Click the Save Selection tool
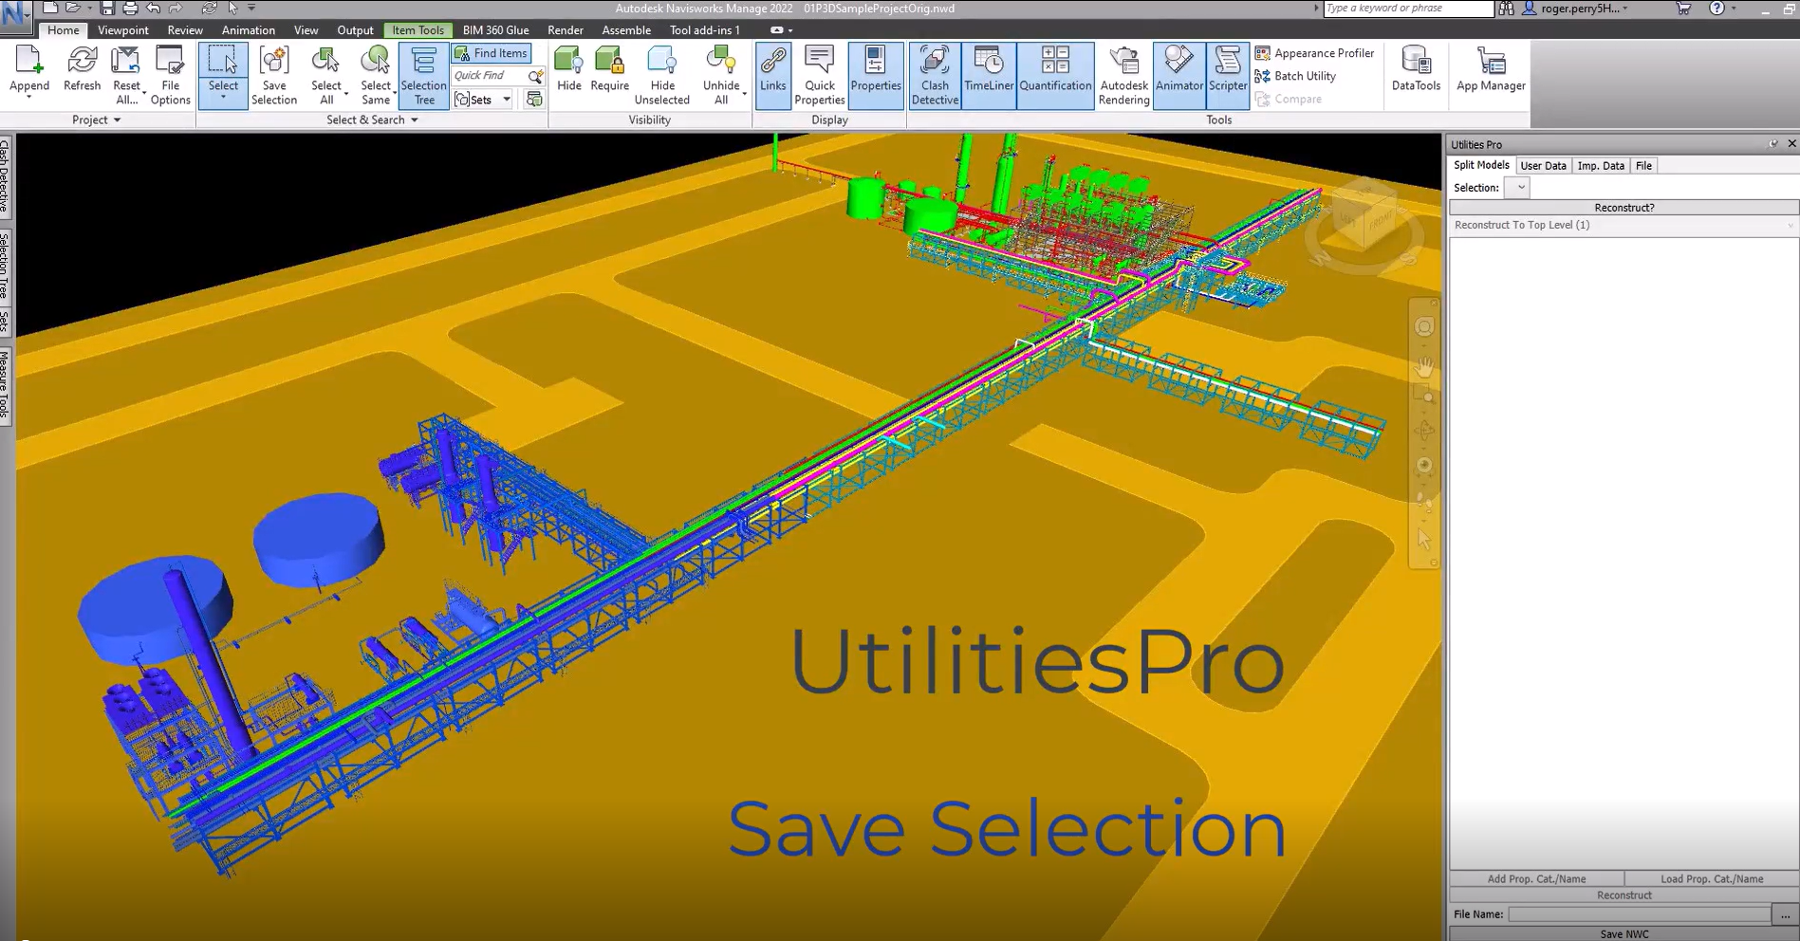Viewport: 1800px width, 941px height. (274, 75)
